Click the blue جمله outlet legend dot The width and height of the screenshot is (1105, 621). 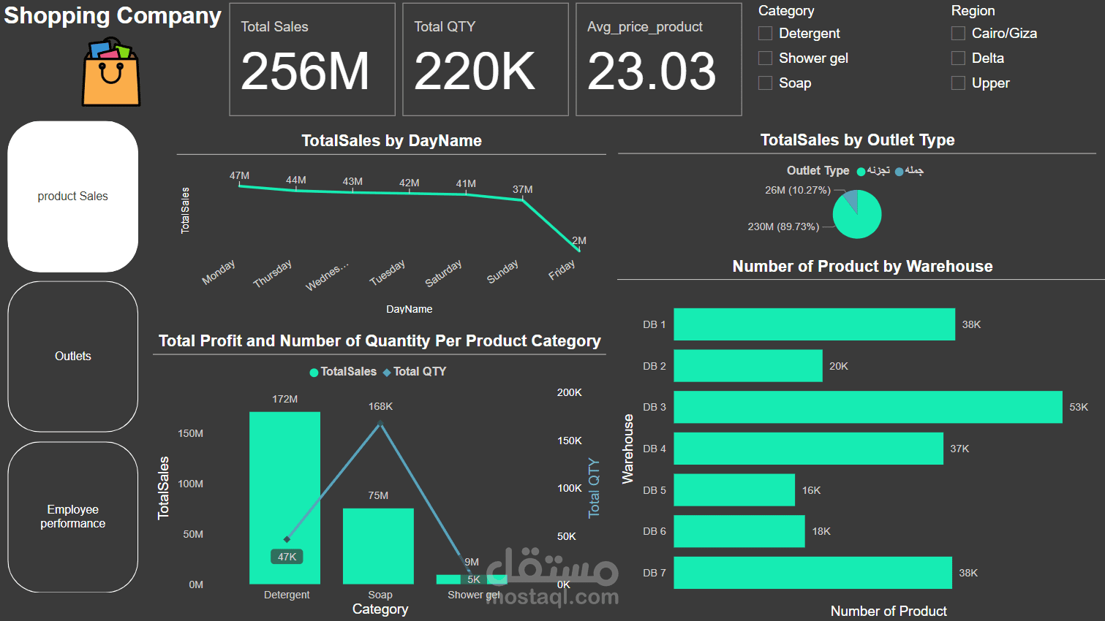coord(899,172)
